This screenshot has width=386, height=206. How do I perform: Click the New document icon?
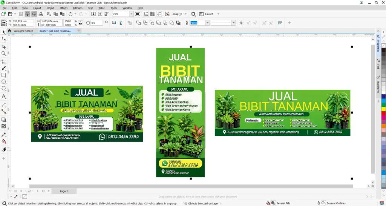[3, 14]
